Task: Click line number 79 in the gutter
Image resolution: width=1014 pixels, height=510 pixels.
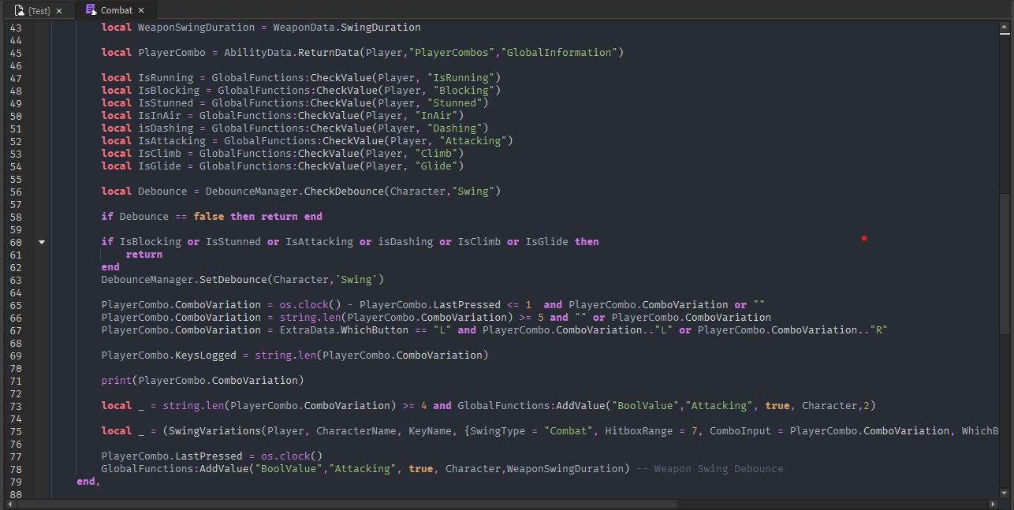Action: tap(15, 482)
